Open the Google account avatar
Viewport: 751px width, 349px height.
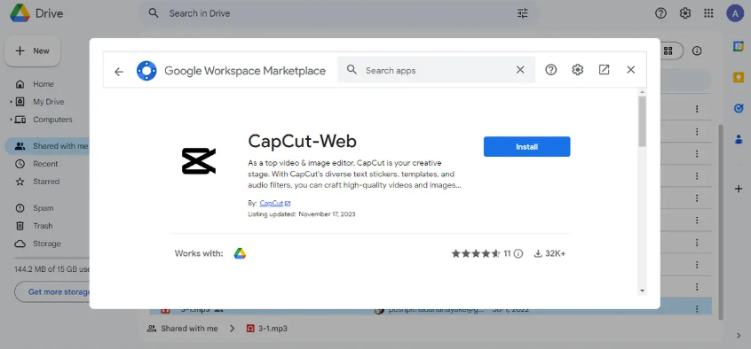pyautogui.click(x=735, y=13)
